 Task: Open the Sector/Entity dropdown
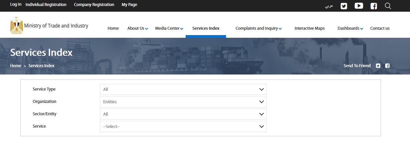click(x=183, y=114)
